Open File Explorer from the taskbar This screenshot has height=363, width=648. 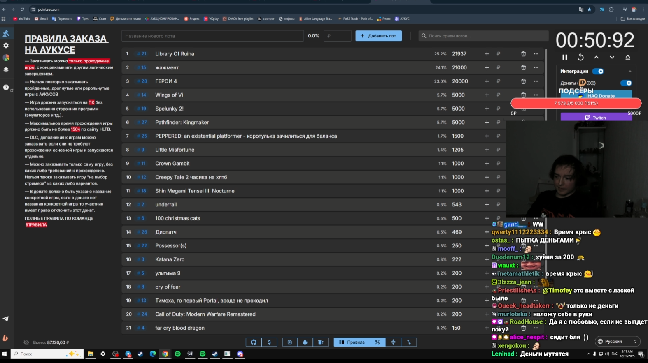point(90,354)
